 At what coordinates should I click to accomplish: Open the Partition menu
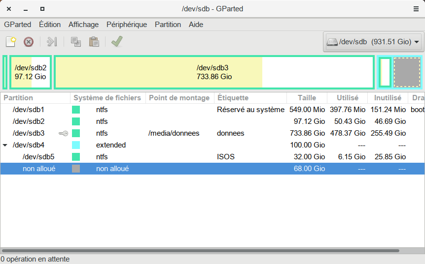(x=168, y=25)
